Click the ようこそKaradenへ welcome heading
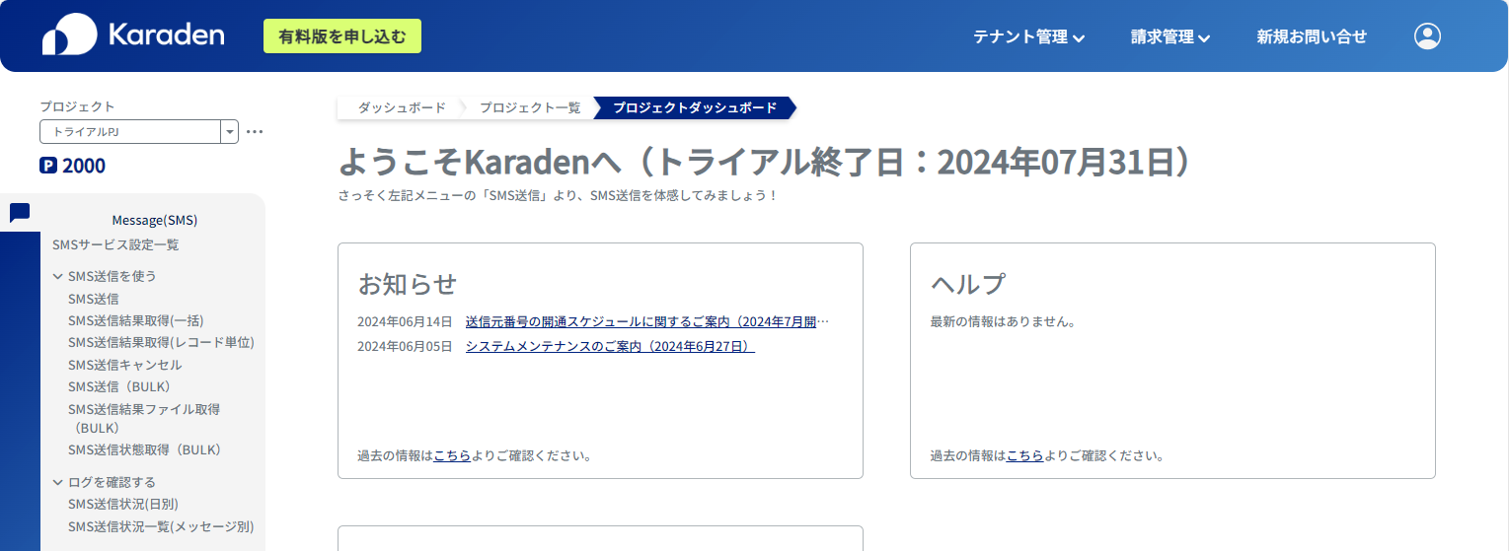1509x551 pixels. point(765,162)
